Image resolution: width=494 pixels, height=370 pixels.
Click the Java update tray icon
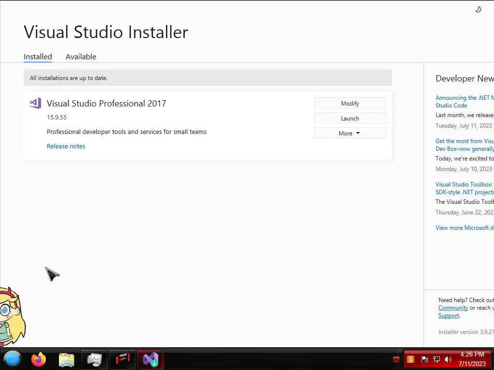click(x=411, y=359)
